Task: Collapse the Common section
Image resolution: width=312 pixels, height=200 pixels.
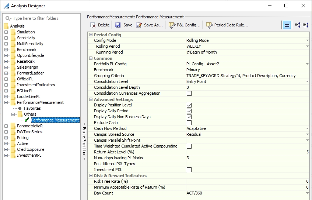Action: pos(91,58)
